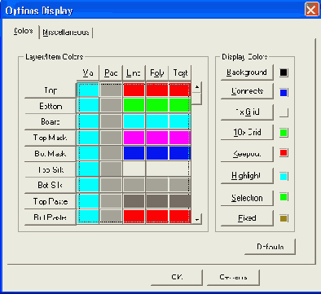Select the Bot Paste row header
The width and height of the screenshot is (321, 294).
tap(50, 217)
